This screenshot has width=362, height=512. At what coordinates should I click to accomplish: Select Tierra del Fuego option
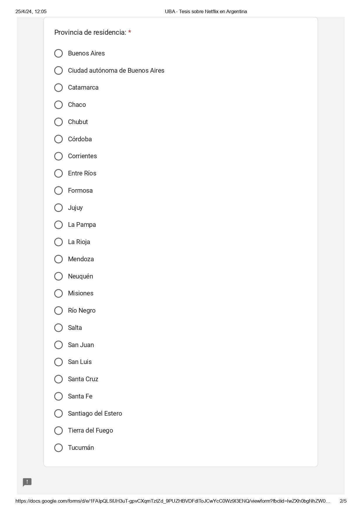pyautogui.click(x=58, y=431)
